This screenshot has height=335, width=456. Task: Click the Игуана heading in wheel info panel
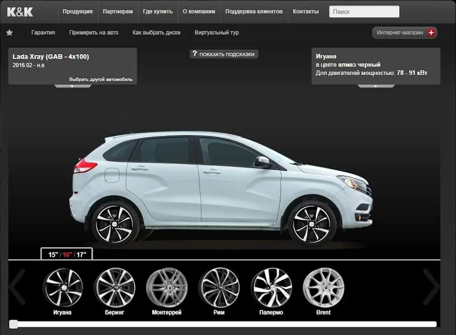coord(326,56)
